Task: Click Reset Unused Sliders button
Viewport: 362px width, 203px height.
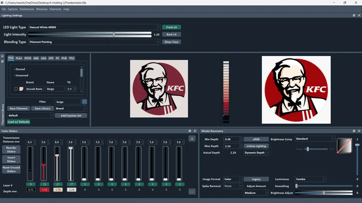Action: click(11, 169)
